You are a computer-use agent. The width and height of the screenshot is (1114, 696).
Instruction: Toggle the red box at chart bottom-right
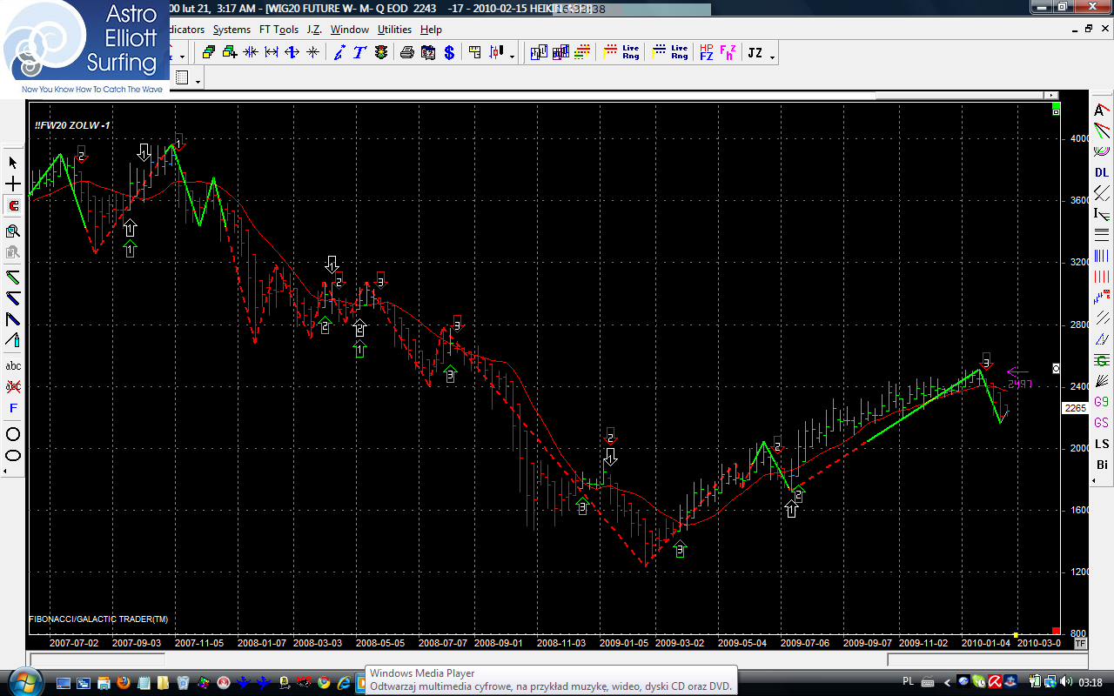[x=1056, y=631]
